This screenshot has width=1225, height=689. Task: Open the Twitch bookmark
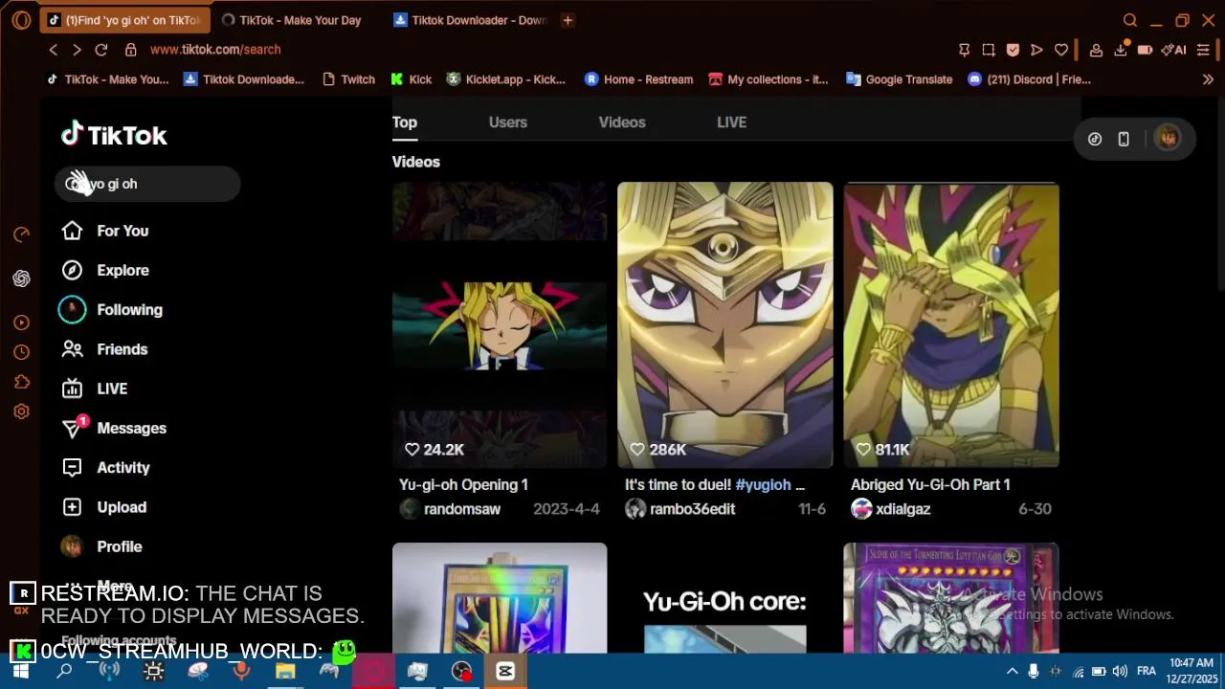(x=348, y=79)
